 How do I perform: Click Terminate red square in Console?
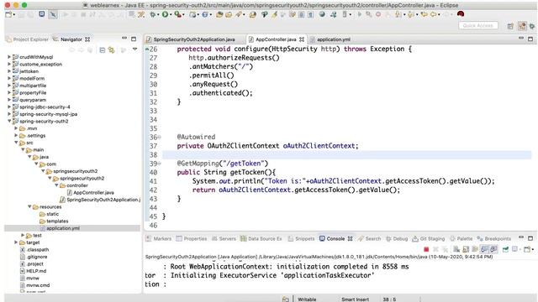click(426, 249)
